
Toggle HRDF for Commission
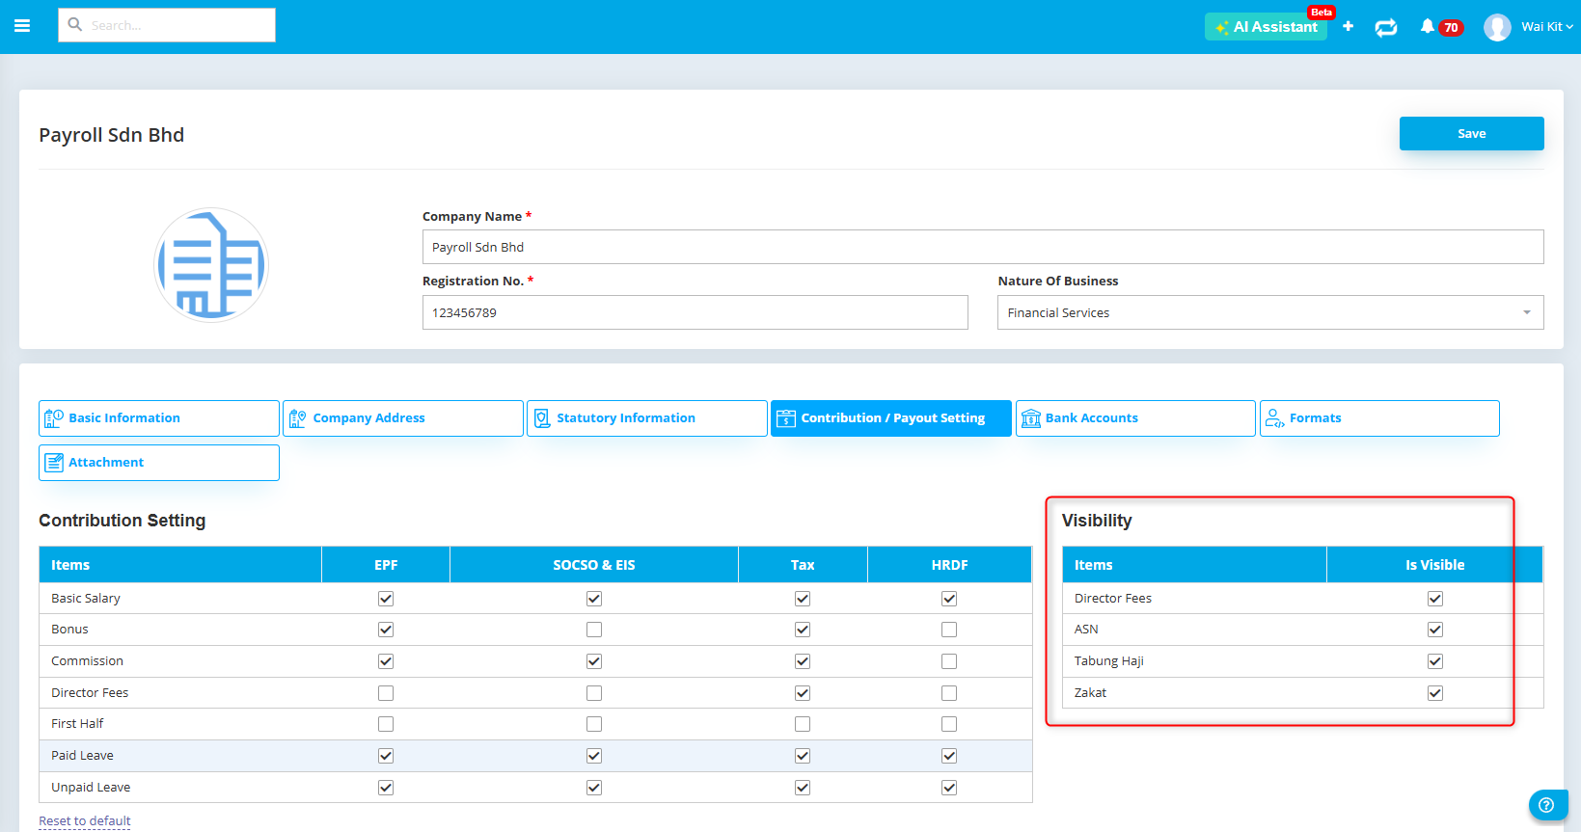click(949, 661)
